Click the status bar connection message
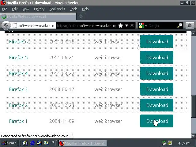 [36, 136]
